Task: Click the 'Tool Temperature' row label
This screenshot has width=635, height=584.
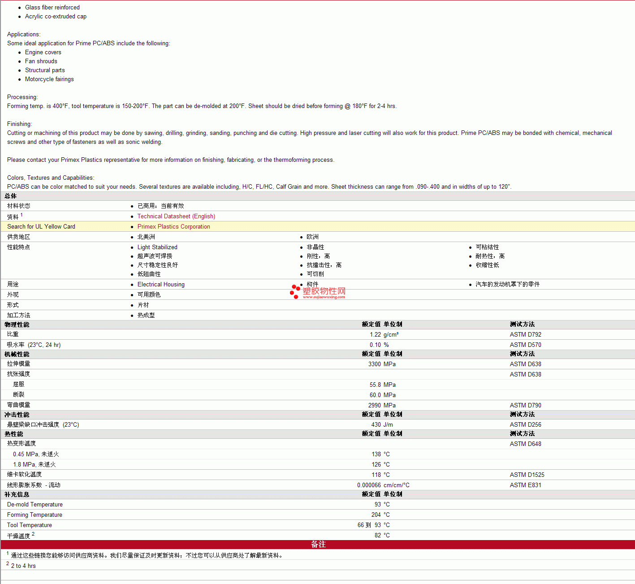Action: tap(30, 525)
